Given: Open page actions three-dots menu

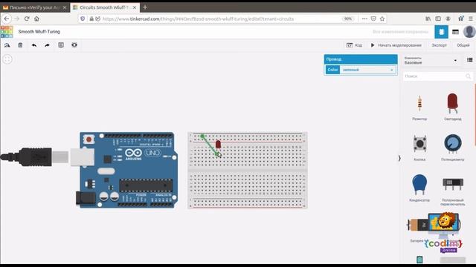Looking at the screenshot, I should coord(364,19).
